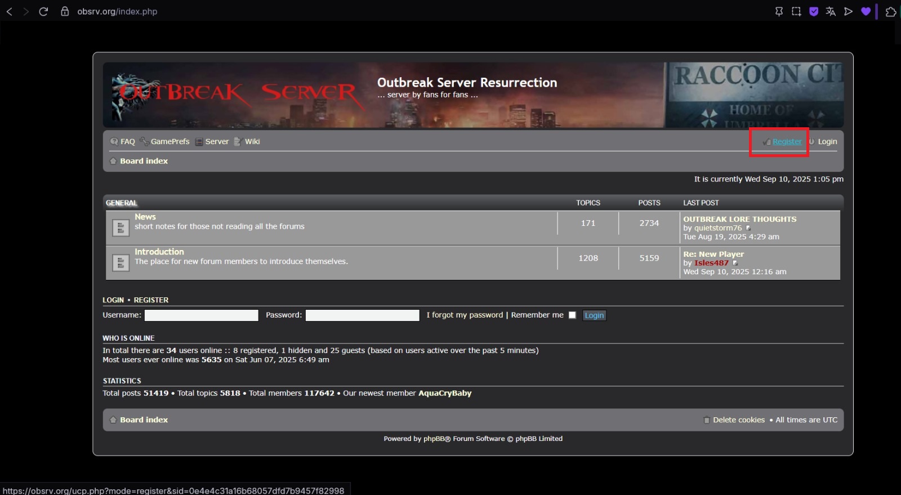Click the I forgot my password link
The image size is (901, 495).
(465, 315)
